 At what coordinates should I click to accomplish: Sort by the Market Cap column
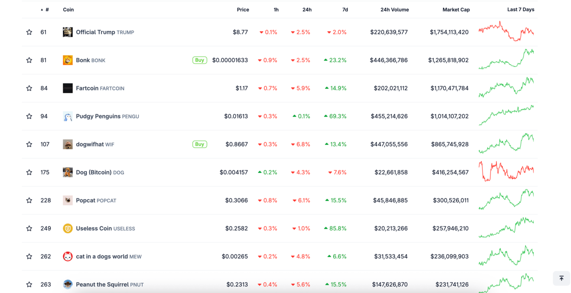[456, 10]
